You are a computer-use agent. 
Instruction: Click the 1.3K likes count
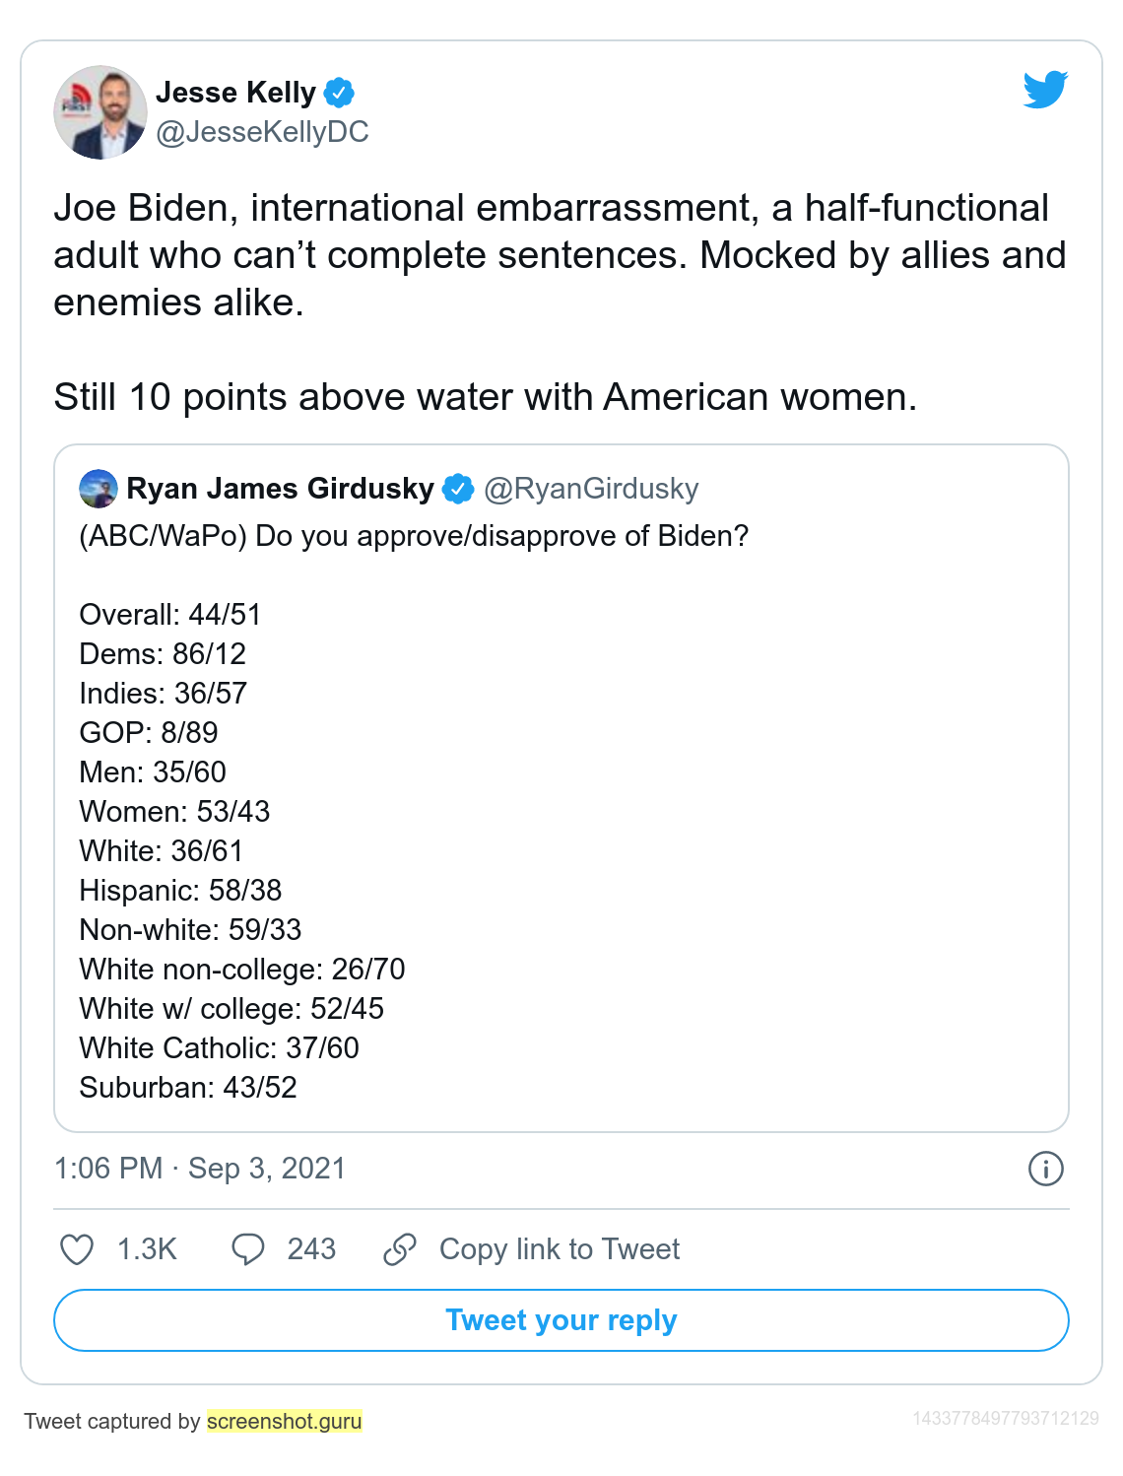(147, 1249)
